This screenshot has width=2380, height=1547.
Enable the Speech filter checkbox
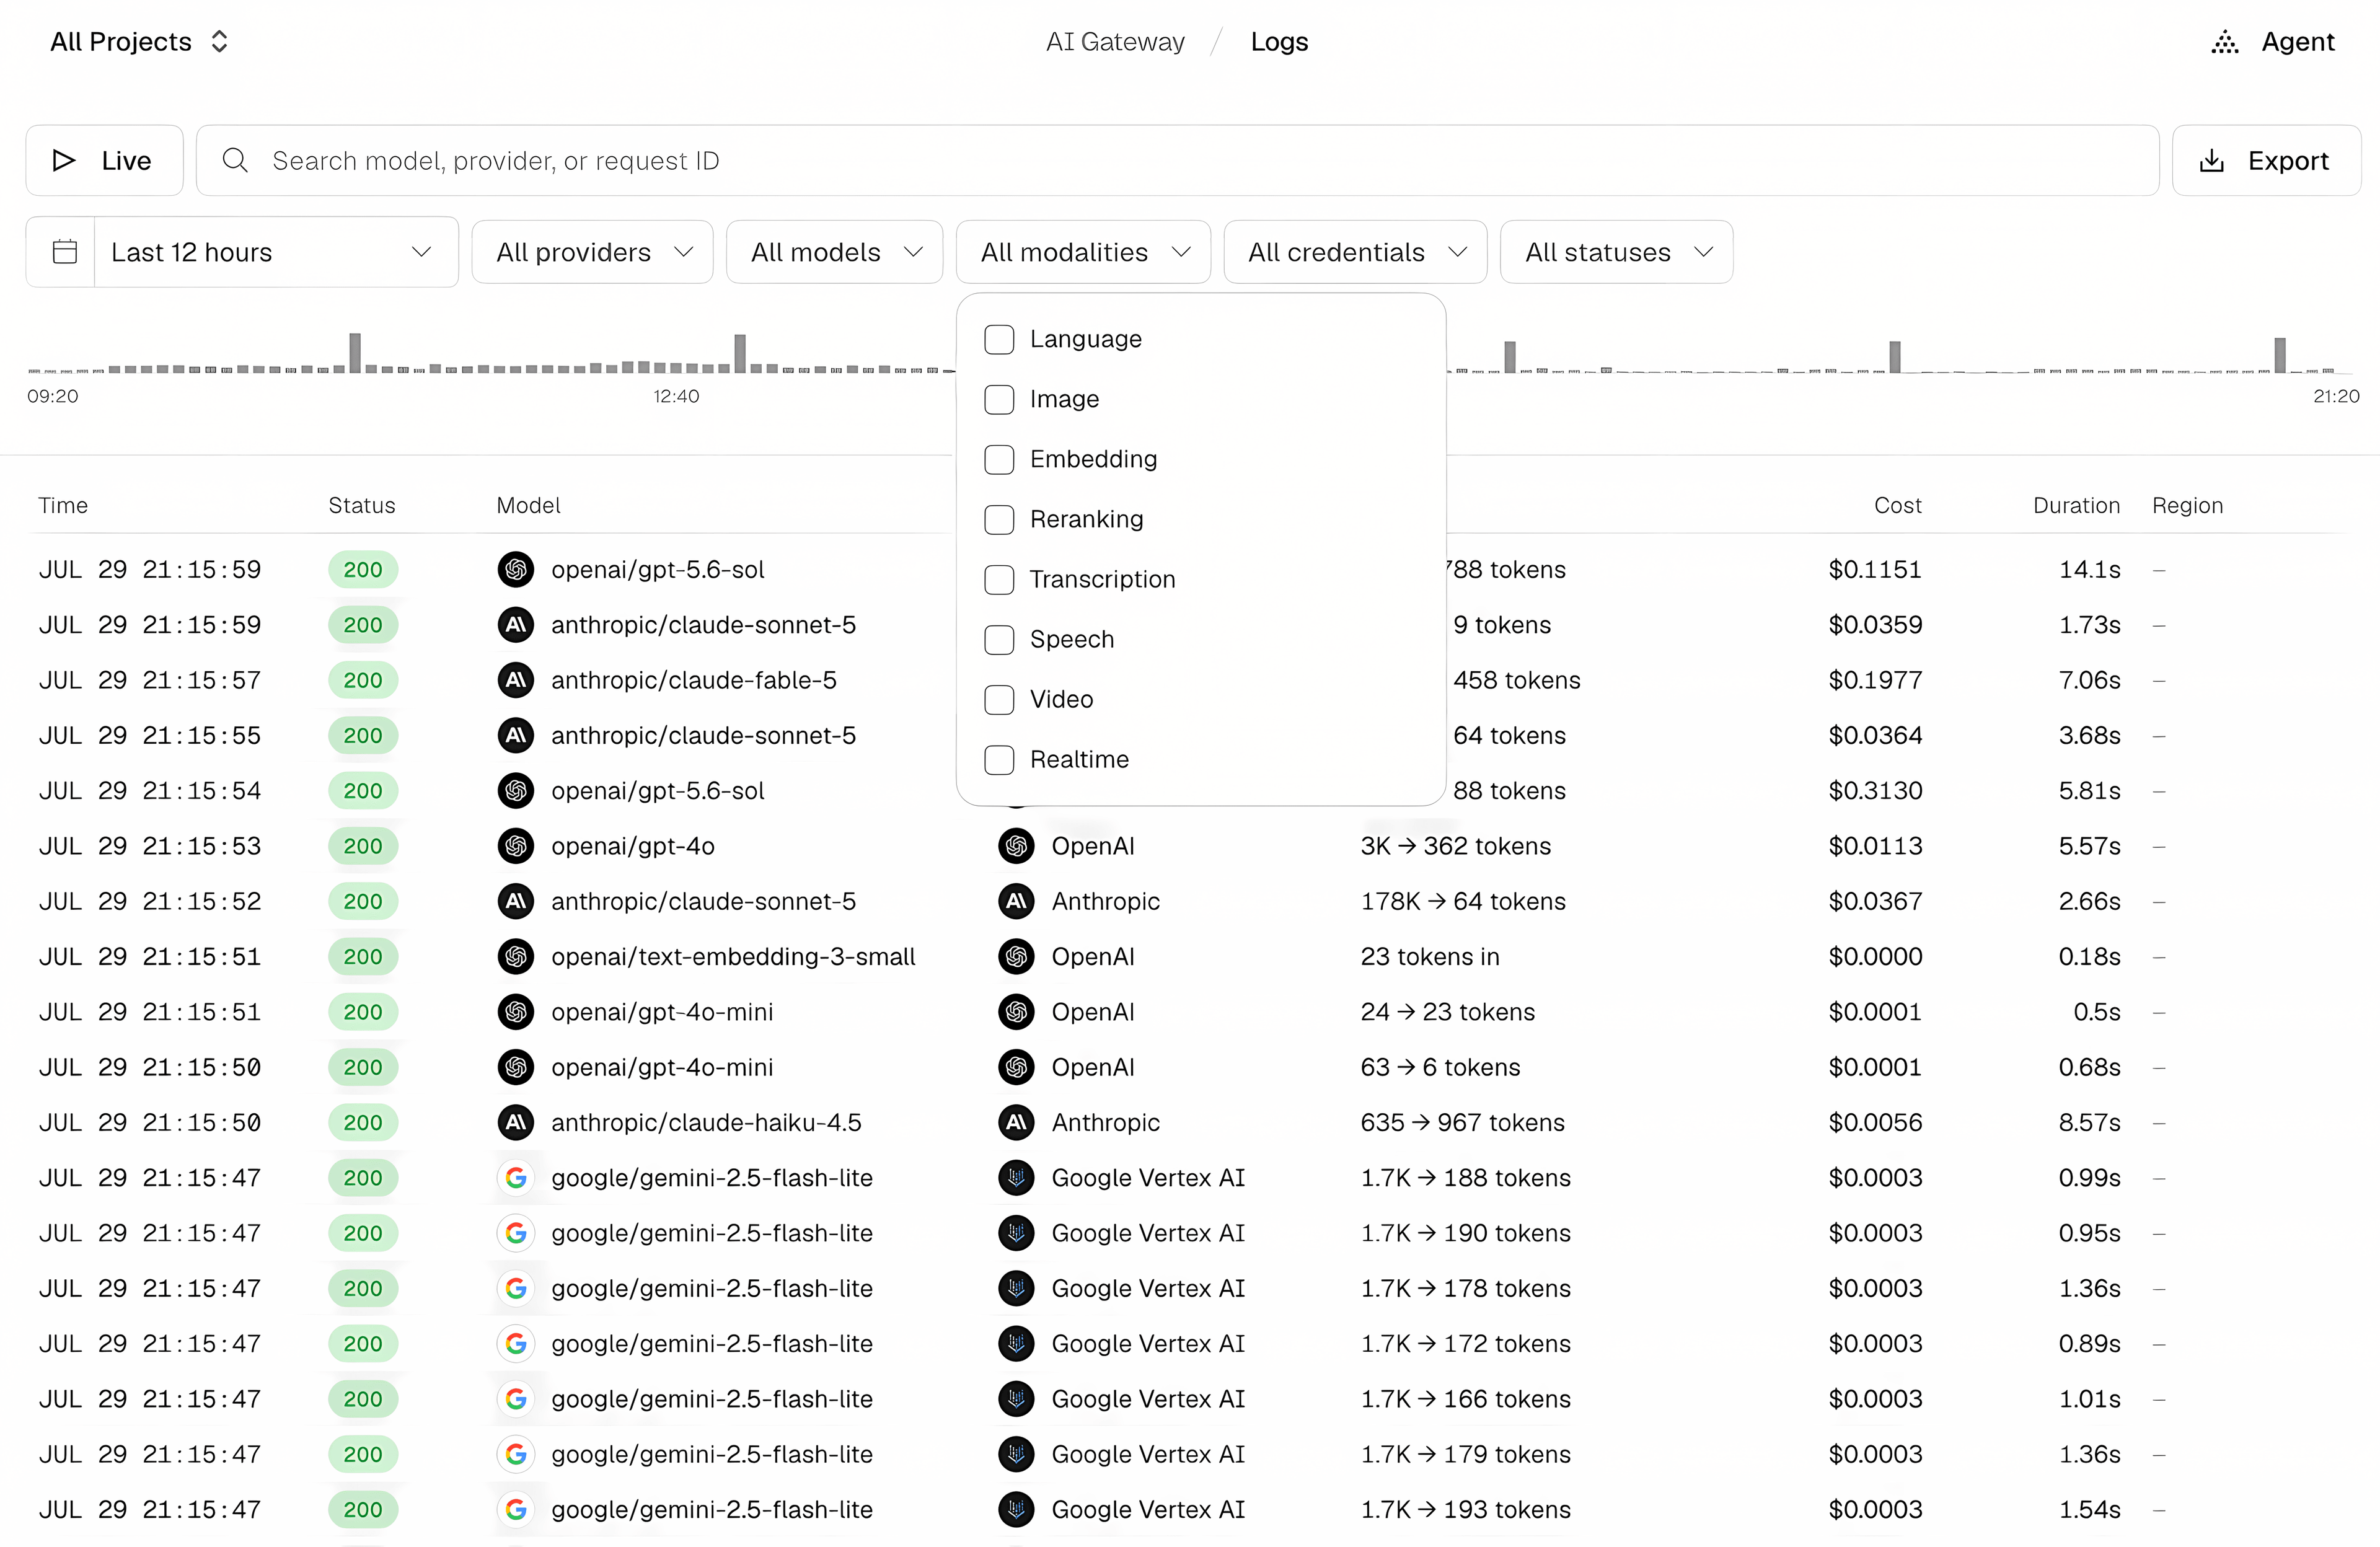[x=999, y=639]
